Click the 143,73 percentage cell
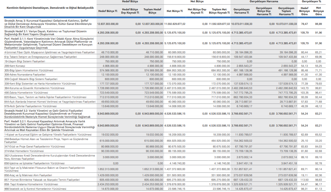 point(304,88)
